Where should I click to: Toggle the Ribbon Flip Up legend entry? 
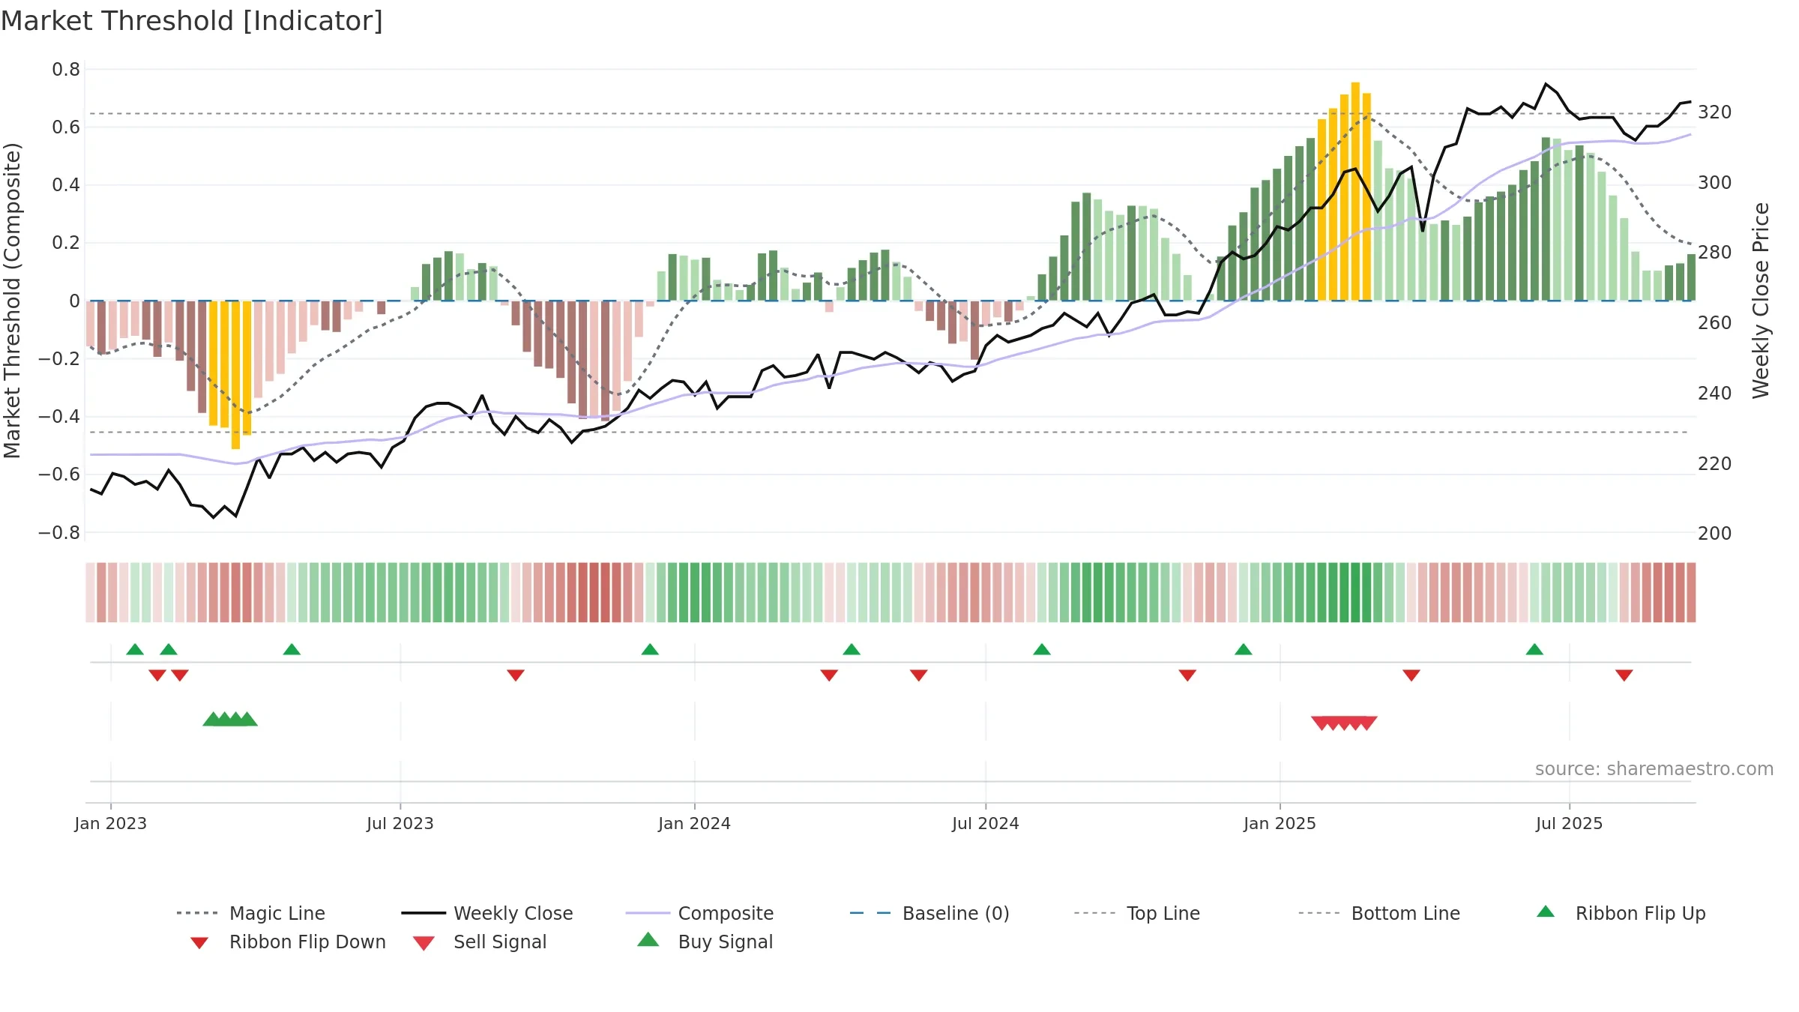(x=1621, y=913)
